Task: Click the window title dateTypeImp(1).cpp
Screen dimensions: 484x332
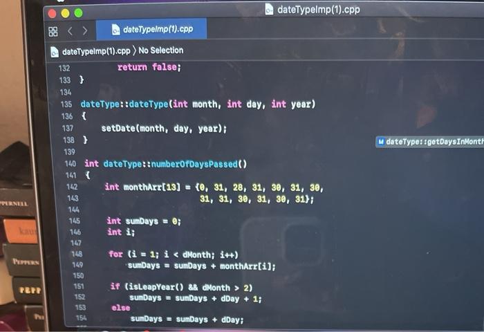Action: tap(319, 10)
